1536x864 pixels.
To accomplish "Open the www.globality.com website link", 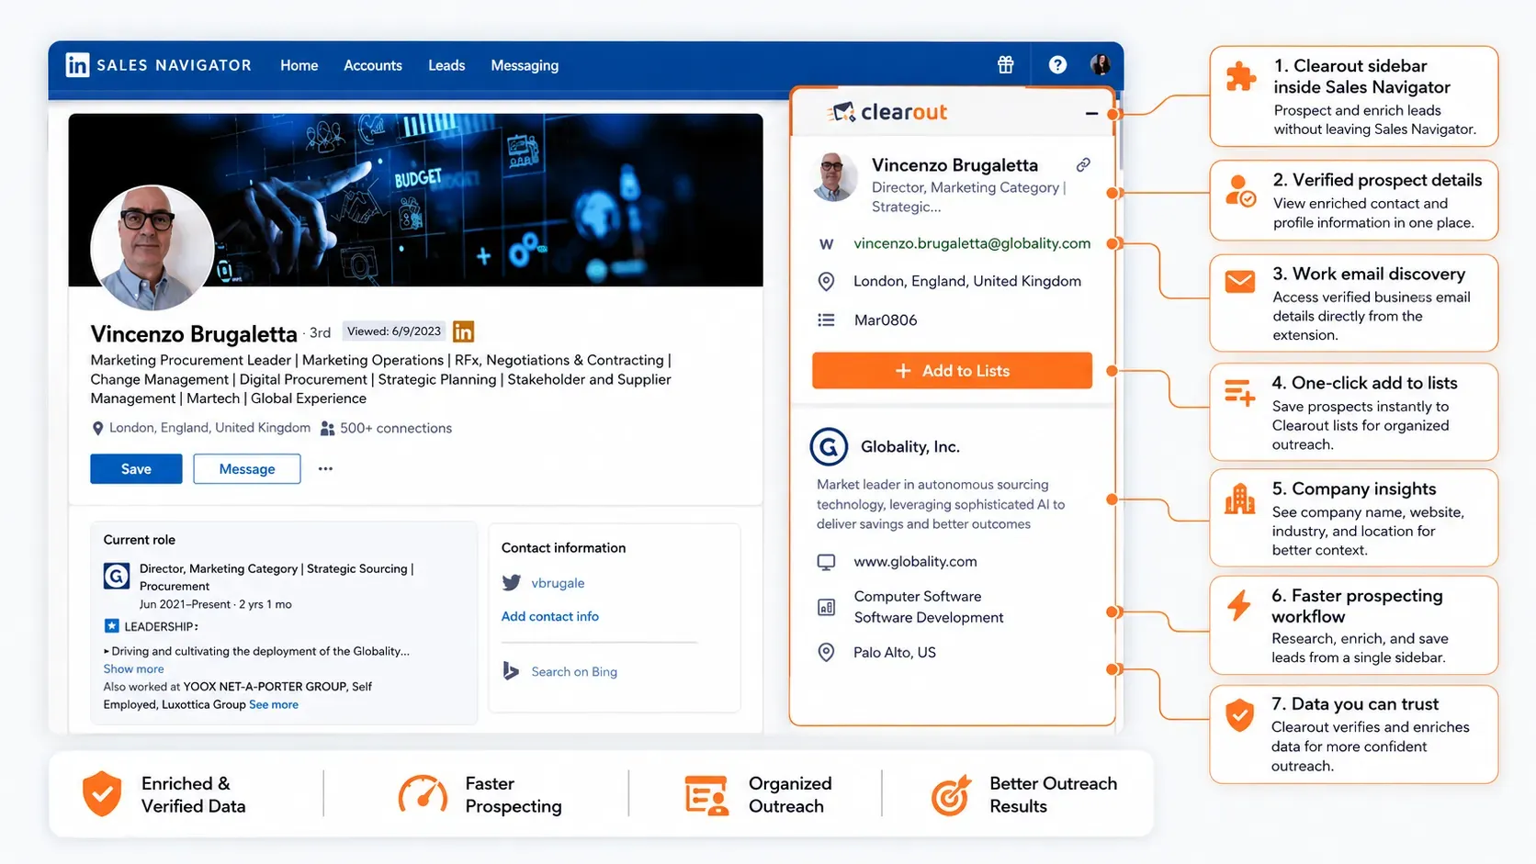I will click(x=915, y=562).
